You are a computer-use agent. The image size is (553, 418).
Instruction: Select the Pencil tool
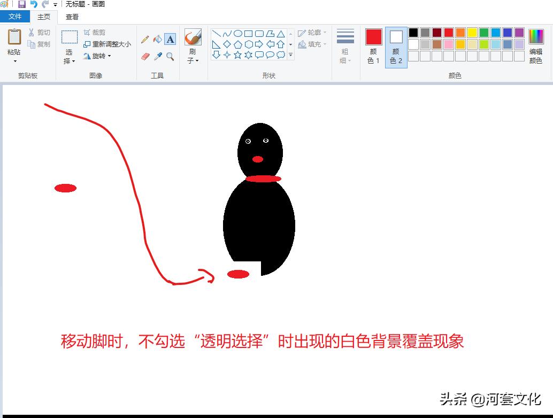(145, 39)
